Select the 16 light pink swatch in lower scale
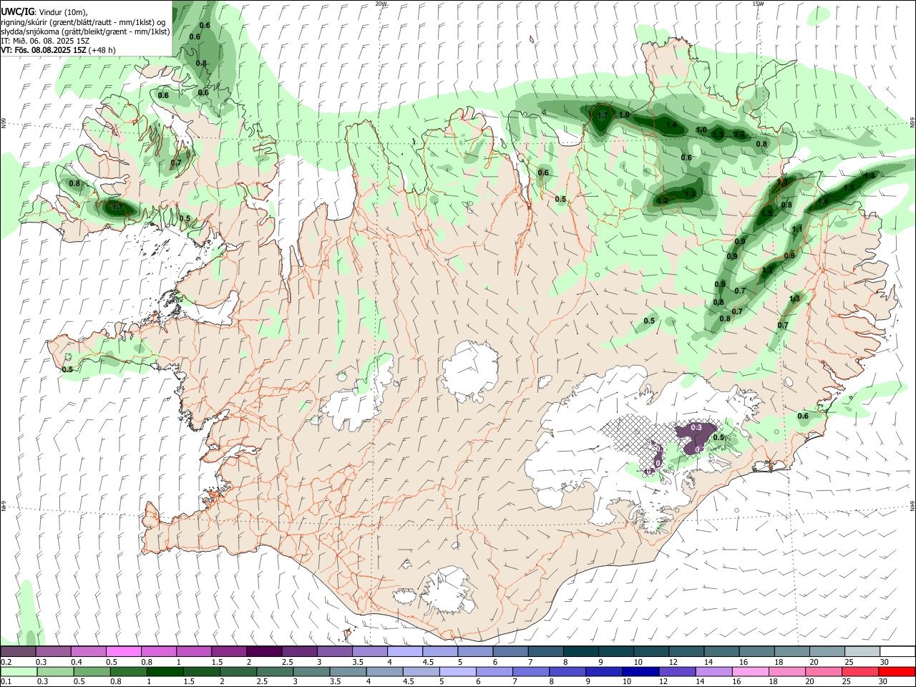916x687 pixels. point(751,671)
